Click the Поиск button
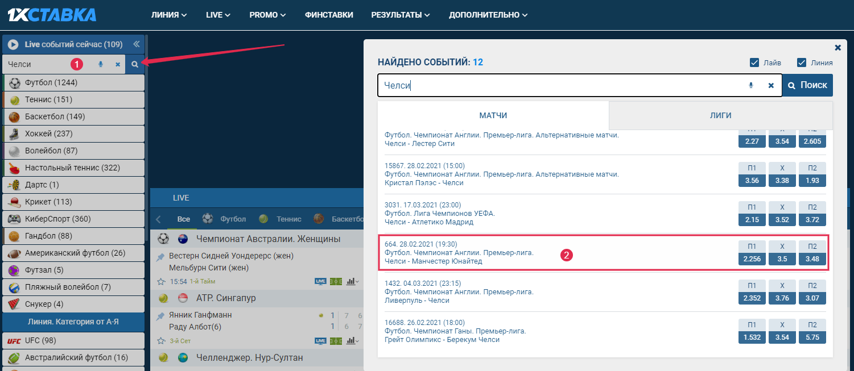 [808, 85]
